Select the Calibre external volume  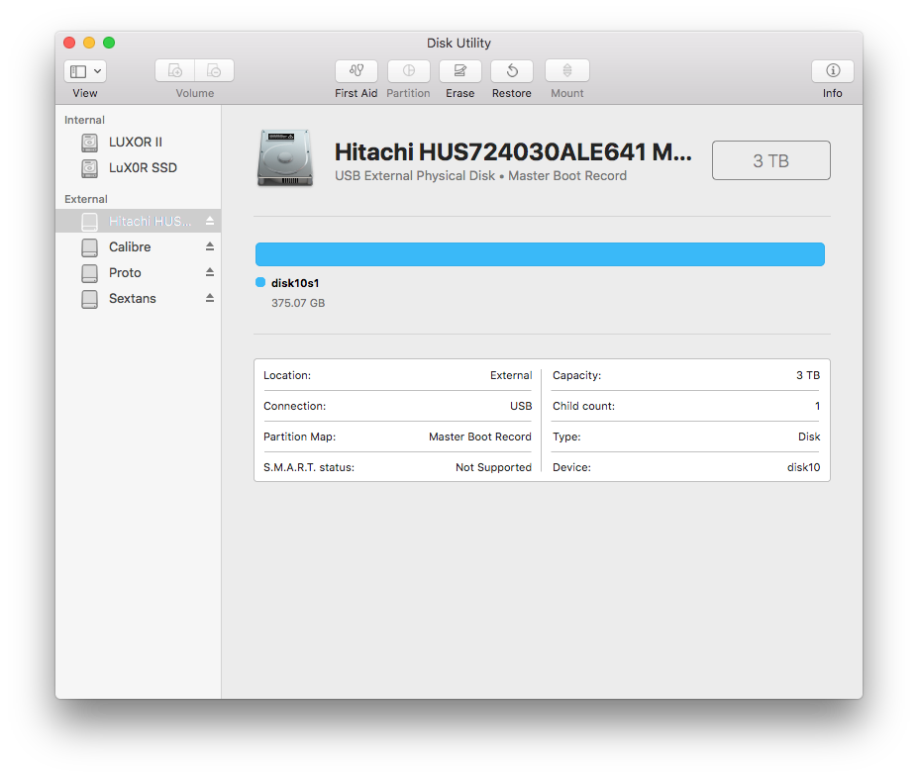(x=139, y=246)
